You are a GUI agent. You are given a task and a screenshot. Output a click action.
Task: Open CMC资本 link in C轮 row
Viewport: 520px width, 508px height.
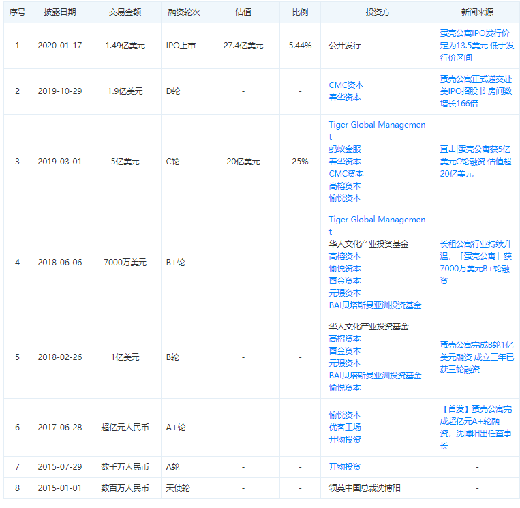coord(346,173)
